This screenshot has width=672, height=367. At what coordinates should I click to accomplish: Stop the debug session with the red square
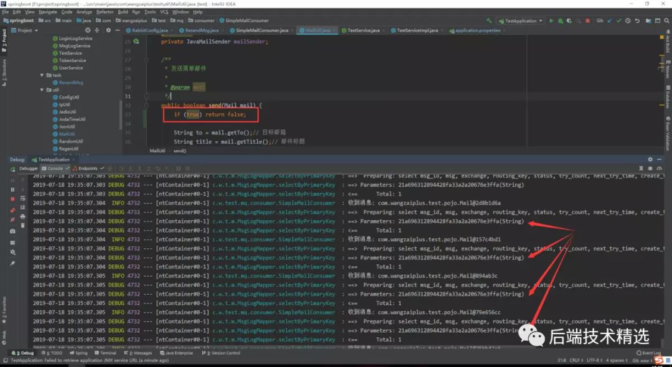(x=12, y=199)
